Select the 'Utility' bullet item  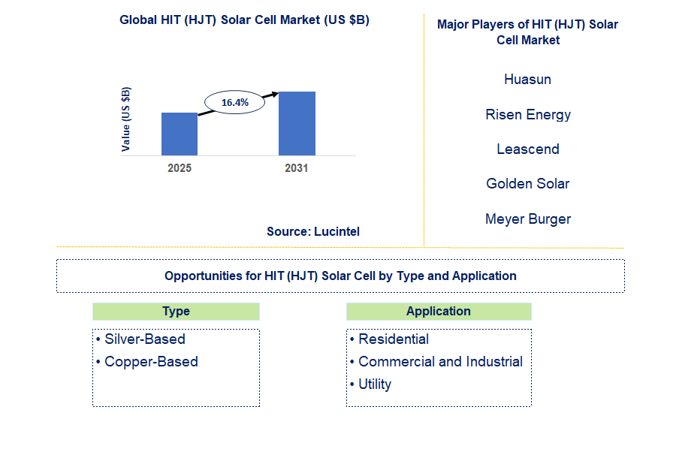371,384
